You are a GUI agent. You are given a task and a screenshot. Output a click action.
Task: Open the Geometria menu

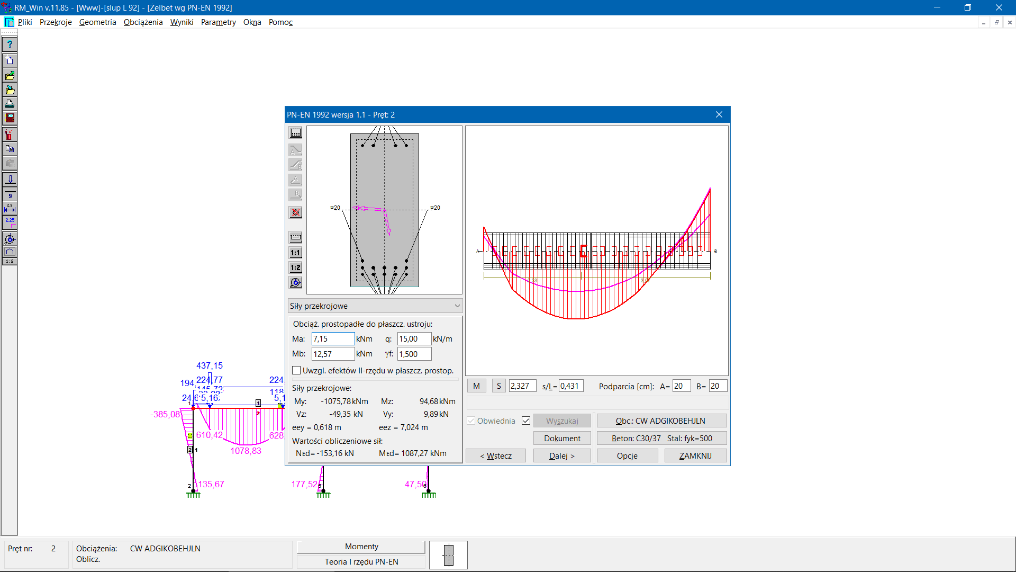click(x=97, y=22)
